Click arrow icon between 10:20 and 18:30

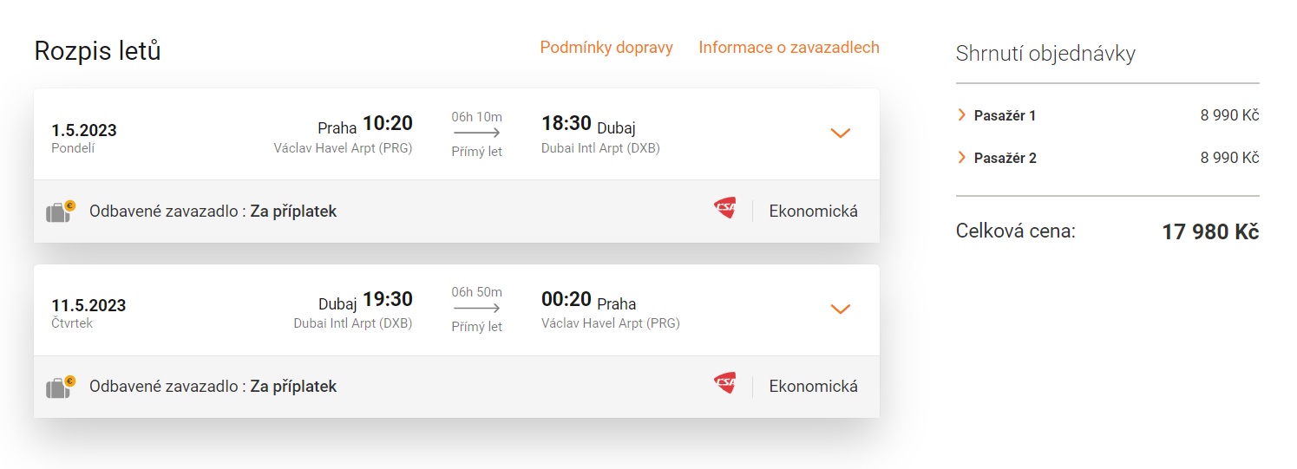(476, 134)
